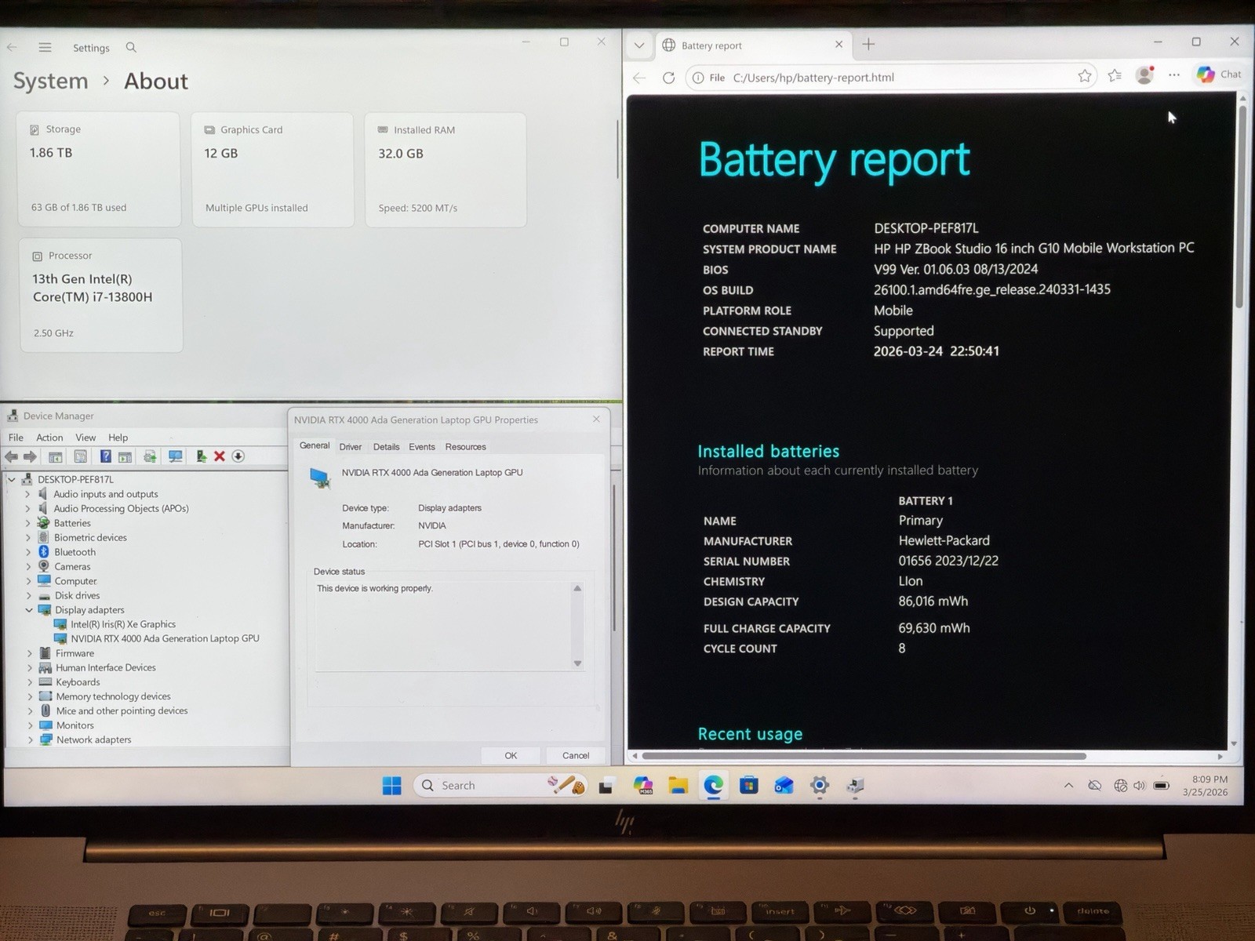Open View menu in Device Manager
1255x941 pixels.
pyautogui.click(x=85, y=438)
